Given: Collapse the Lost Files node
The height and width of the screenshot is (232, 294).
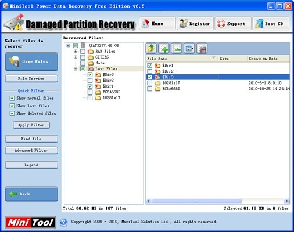Looking at the screenshot, I should coord(76,69).
